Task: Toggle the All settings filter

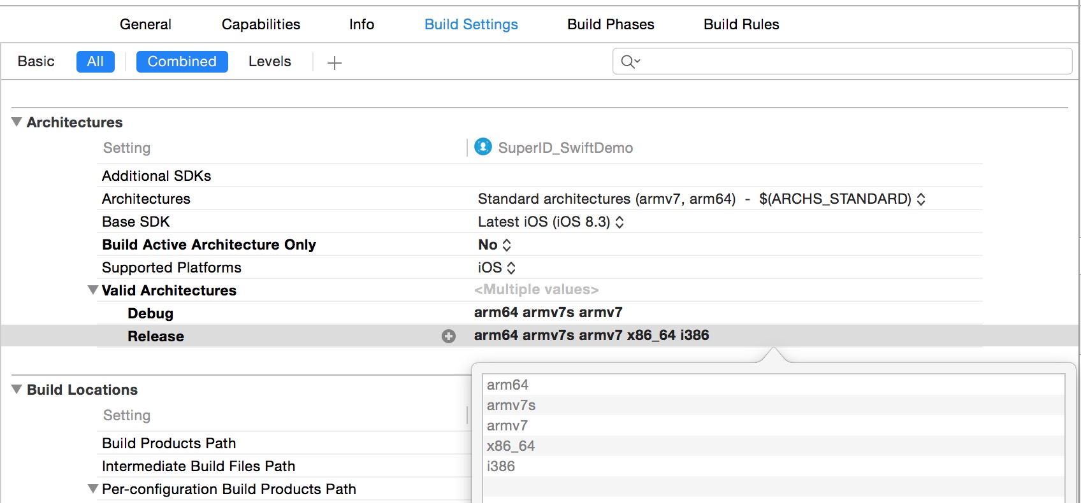Action: (x=95, y=62)
